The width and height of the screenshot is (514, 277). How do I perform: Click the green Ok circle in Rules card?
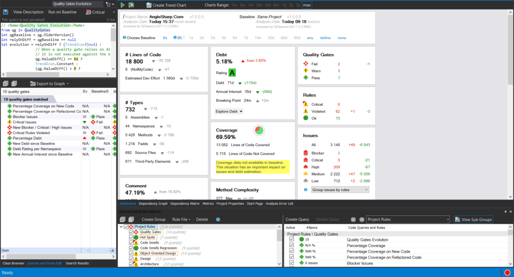click(306, 118)
